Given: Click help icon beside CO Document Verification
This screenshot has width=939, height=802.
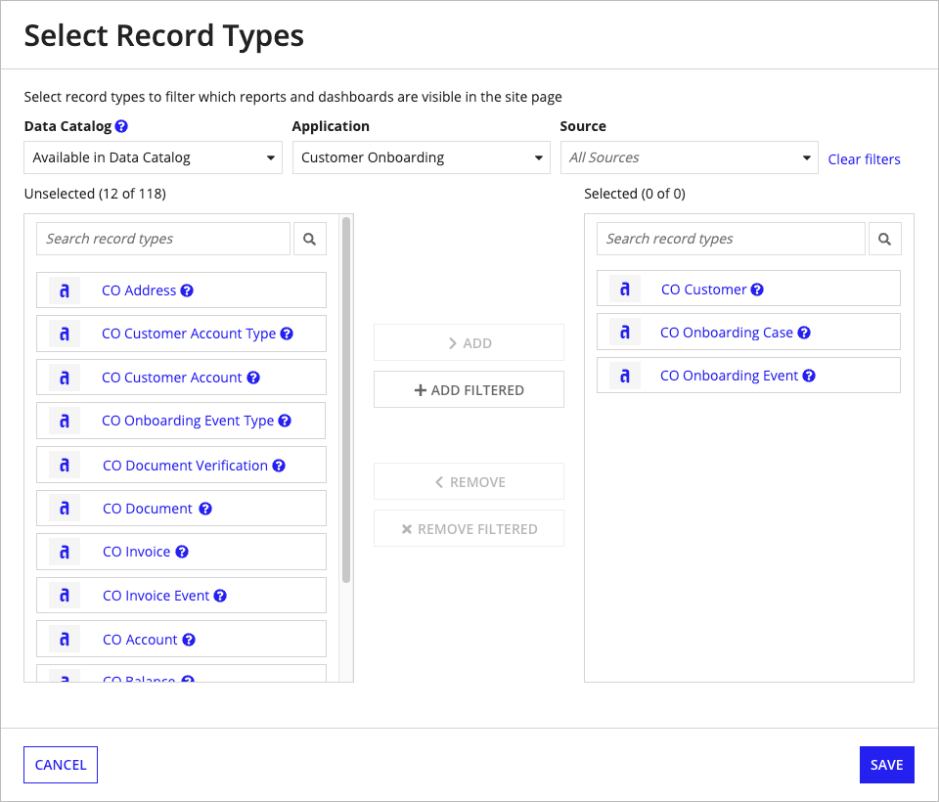Looking at the screenshot, I should (279, 466).
